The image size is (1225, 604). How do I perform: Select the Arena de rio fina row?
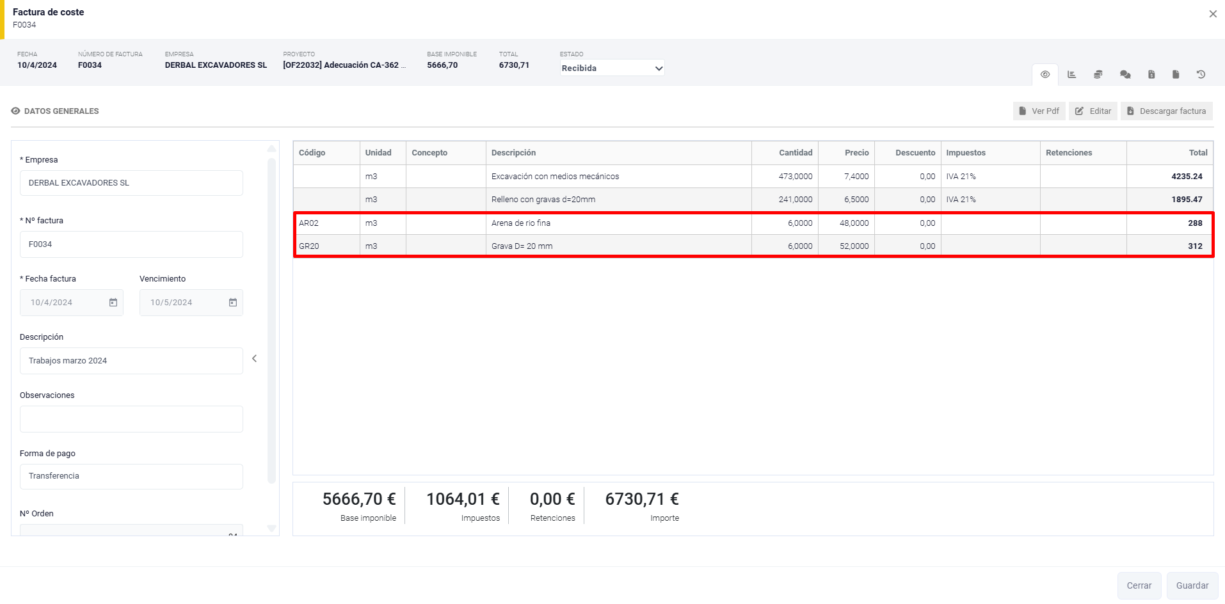[618, 223]
